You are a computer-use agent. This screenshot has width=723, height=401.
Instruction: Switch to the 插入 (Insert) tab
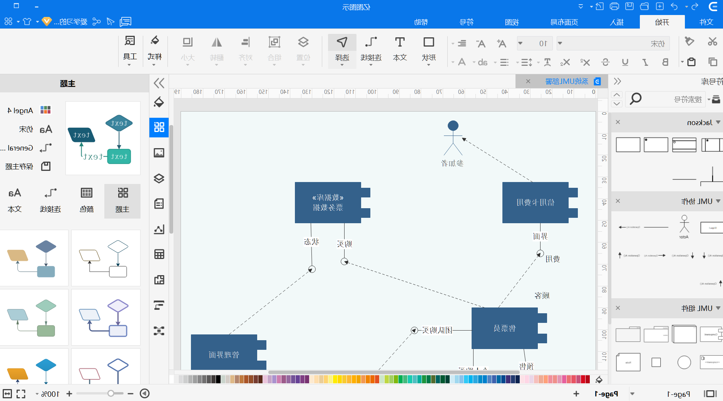point(616,22)
